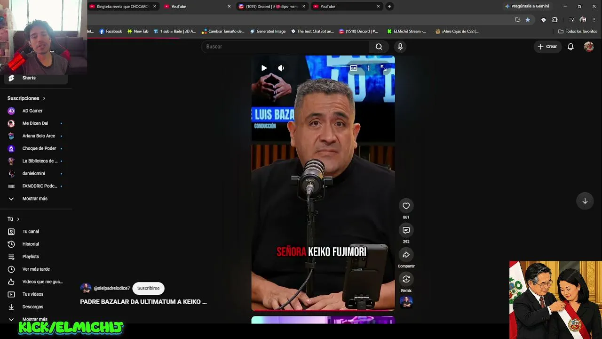This screenshot has width=602, height=339.
Task: Open the YouTube account avatar menu
Action: [x=589, y=47]
